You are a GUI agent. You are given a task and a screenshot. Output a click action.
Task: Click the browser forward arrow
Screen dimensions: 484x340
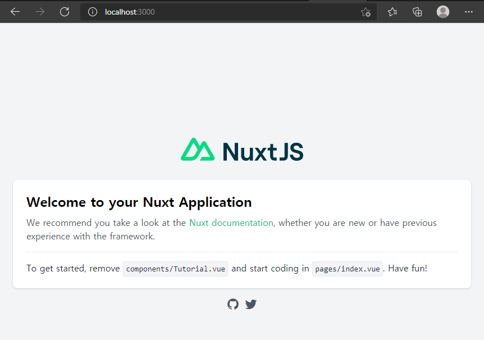(40, 12)
